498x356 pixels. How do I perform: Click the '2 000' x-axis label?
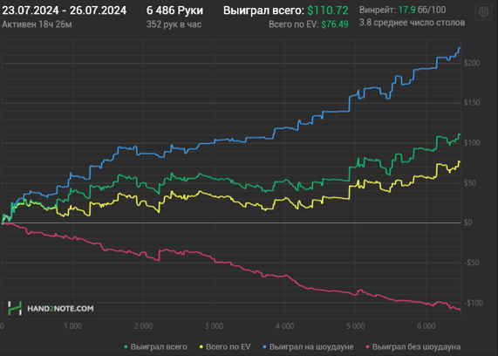click(x=143, y=326)
